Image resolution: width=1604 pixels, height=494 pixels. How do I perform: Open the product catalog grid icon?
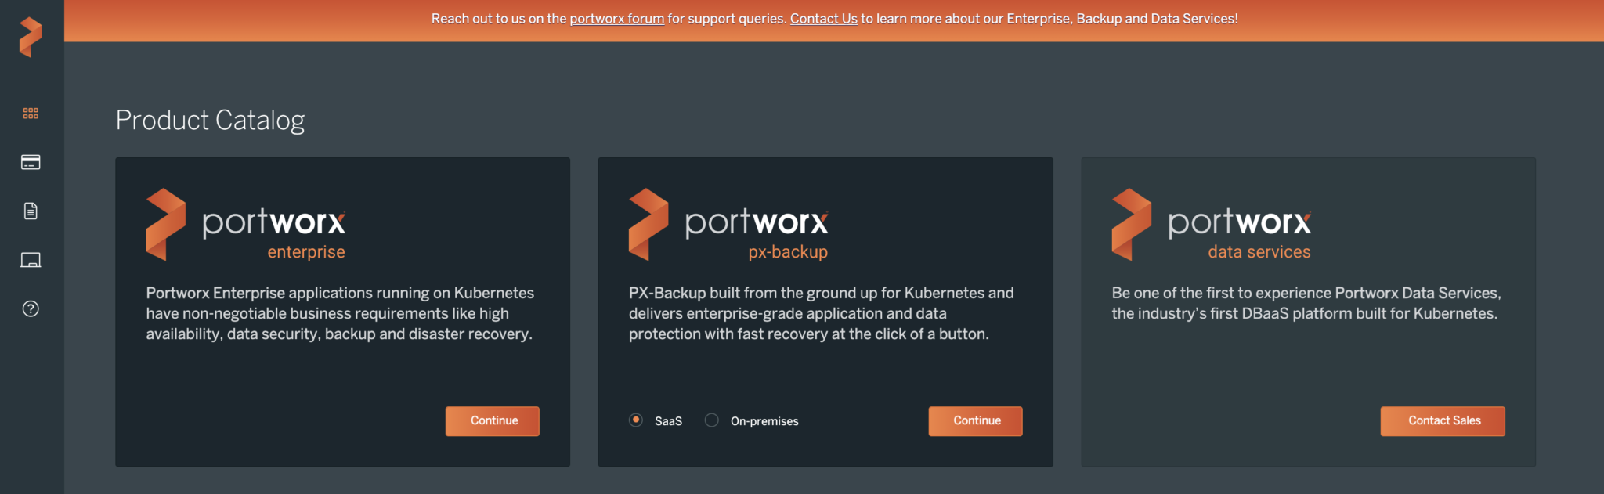31,114
